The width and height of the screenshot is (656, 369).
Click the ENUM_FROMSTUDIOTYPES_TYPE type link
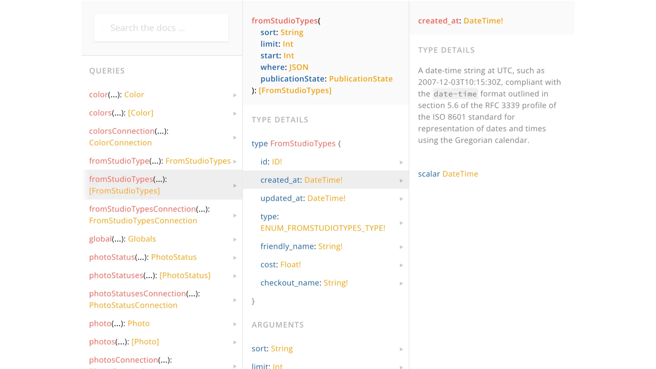pos(323,228)
